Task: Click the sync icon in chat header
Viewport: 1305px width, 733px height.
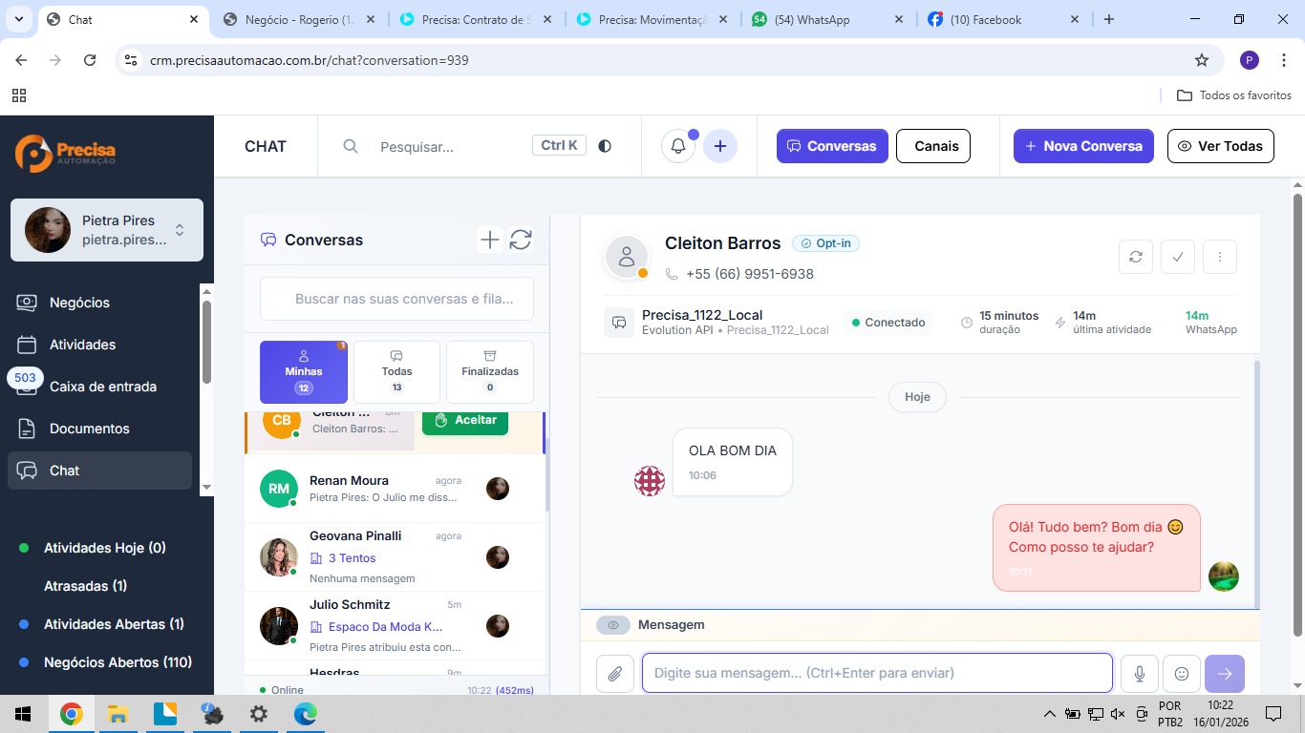Action: click(x=1135, y=257)
